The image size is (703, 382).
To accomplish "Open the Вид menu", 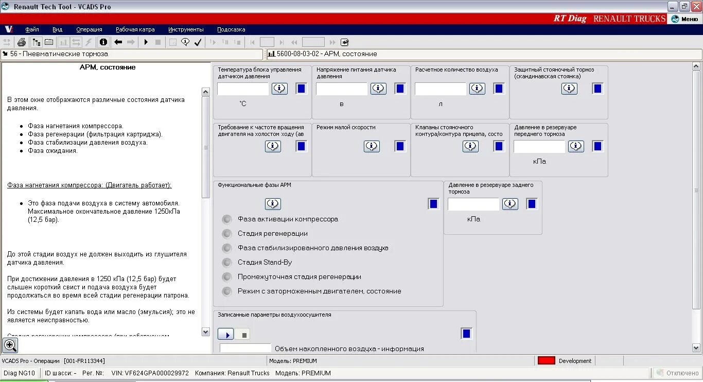I will (x=58, y=29).
